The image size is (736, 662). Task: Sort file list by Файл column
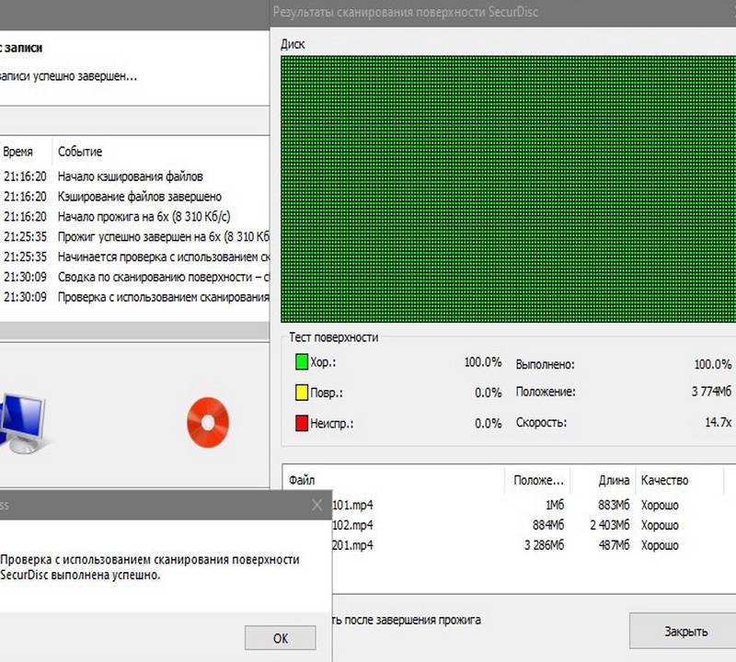(x=394, y=480)
